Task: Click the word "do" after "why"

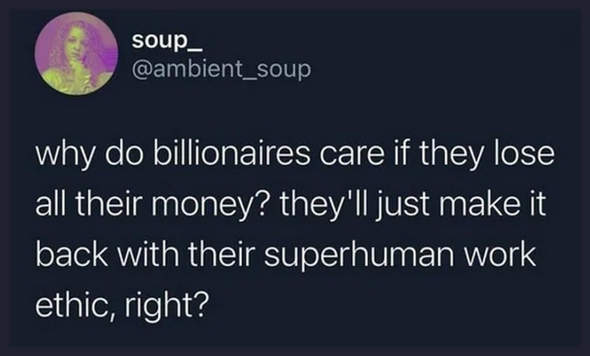Action: pos(124,154)
